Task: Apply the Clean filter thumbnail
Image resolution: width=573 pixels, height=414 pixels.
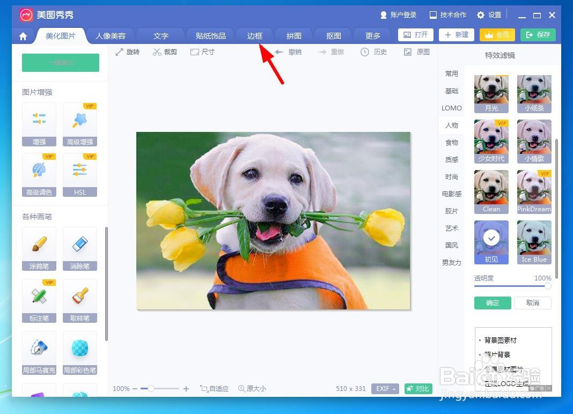Action: (x=491, y=192)
